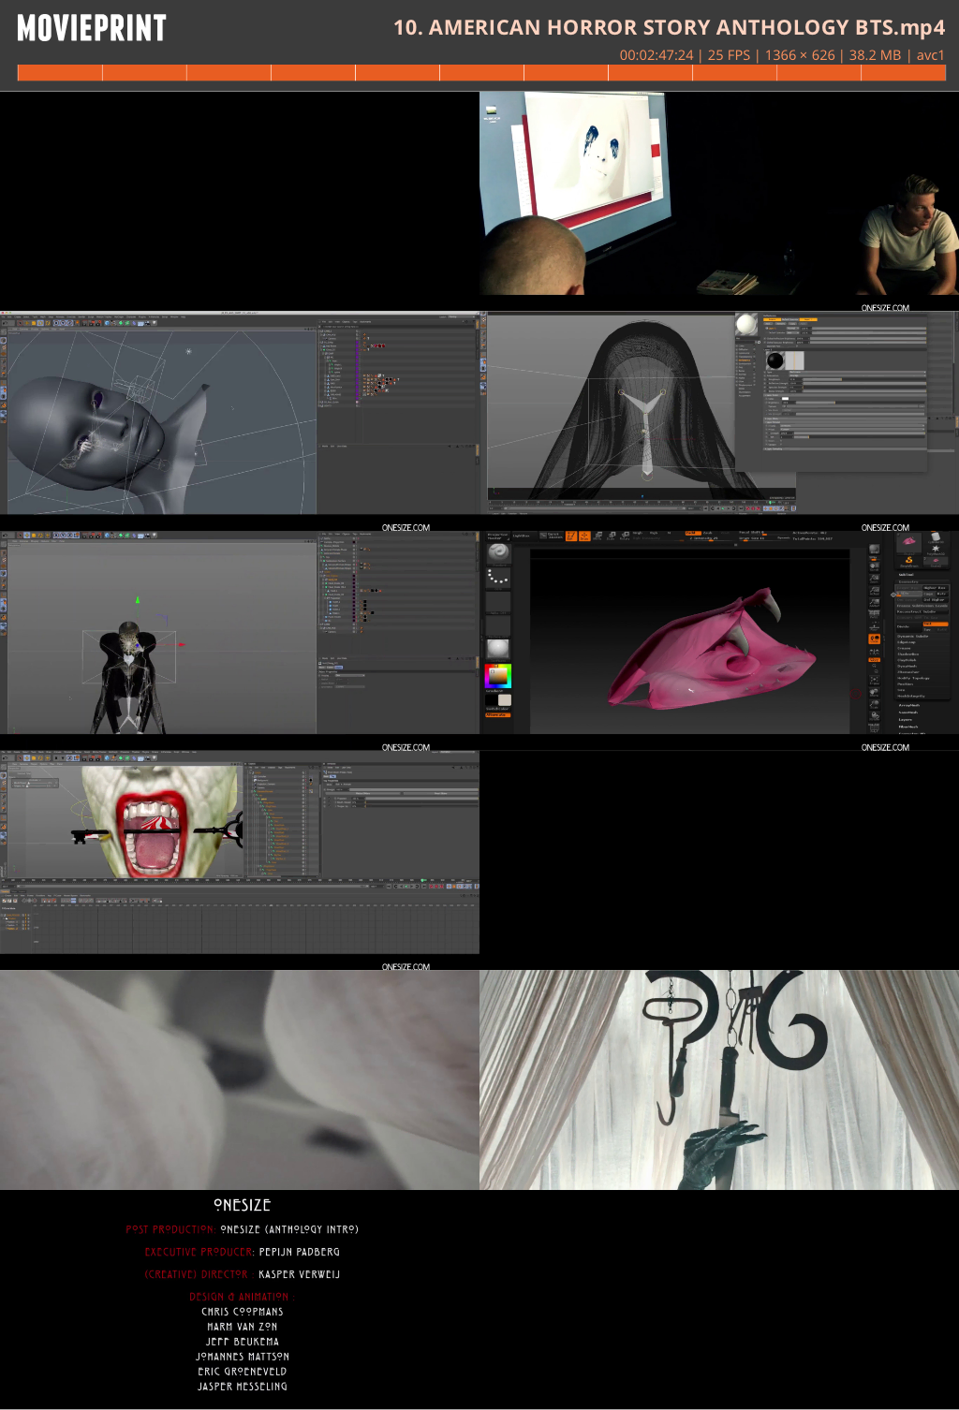959x1410 pixels.
Task: Click the orange highlighted icon on ZBrush right shelf
Action: point(874,639)
